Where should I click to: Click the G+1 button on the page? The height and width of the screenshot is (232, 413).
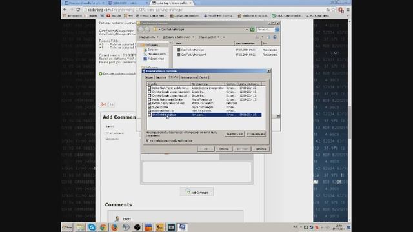point(103,104)
